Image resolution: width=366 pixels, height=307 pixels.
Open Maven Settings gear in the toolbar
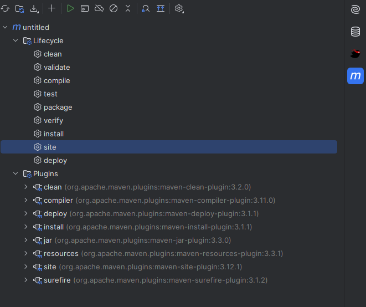point(179,9)
